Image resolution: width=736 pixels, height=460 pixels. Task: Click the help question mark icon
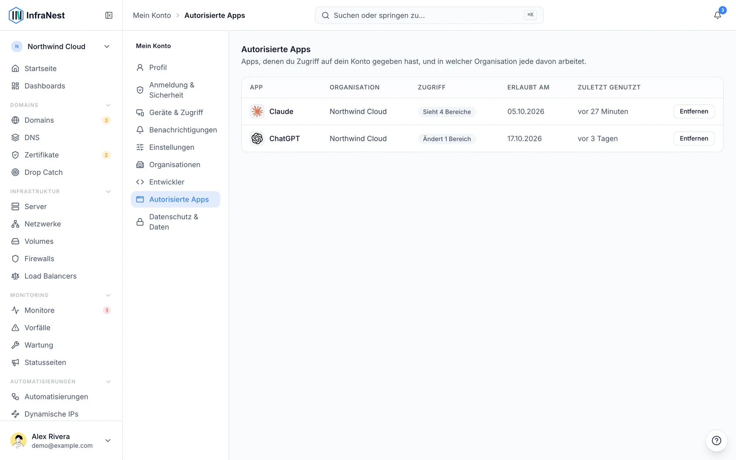click(x=716, y=440)
